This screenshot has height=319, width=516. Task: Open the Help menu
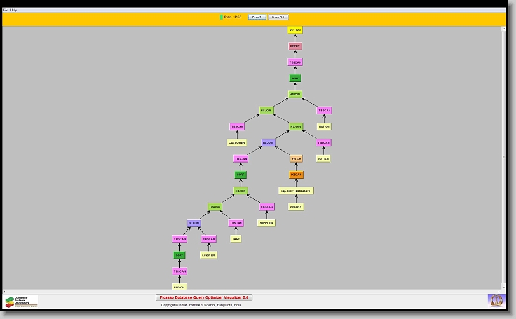pos(14,10)
